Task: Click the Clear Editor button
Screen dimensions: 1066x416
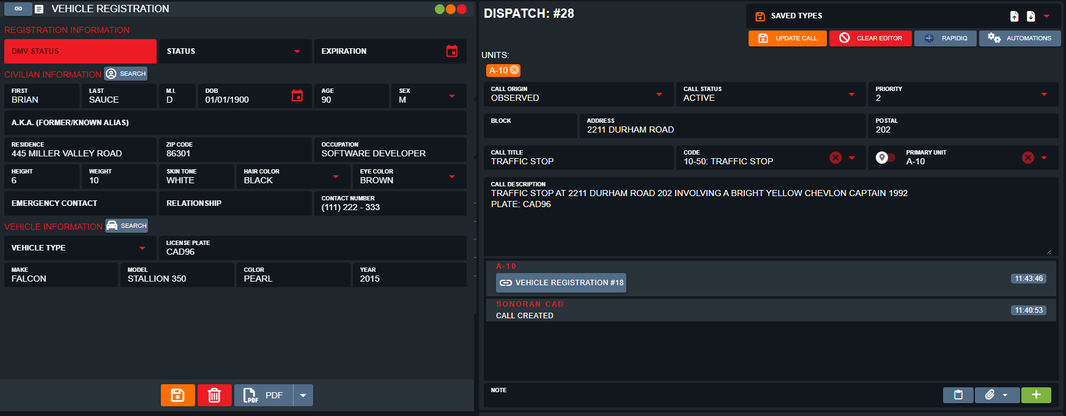Action: coord(870,38)
